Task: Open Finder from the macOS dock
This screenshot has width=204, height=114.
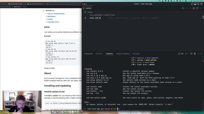Action: pos(52,112)
